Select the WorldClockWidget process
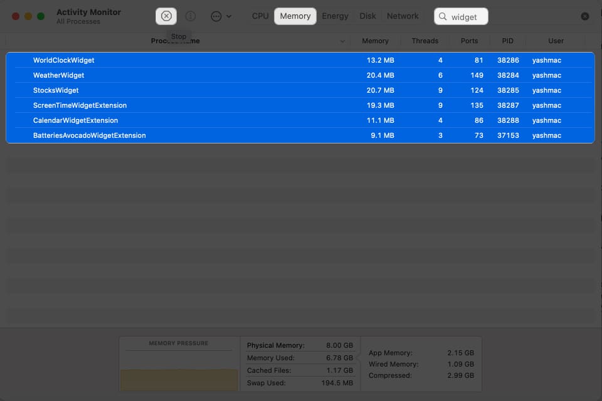602x401 pixels. coord(300,60)
